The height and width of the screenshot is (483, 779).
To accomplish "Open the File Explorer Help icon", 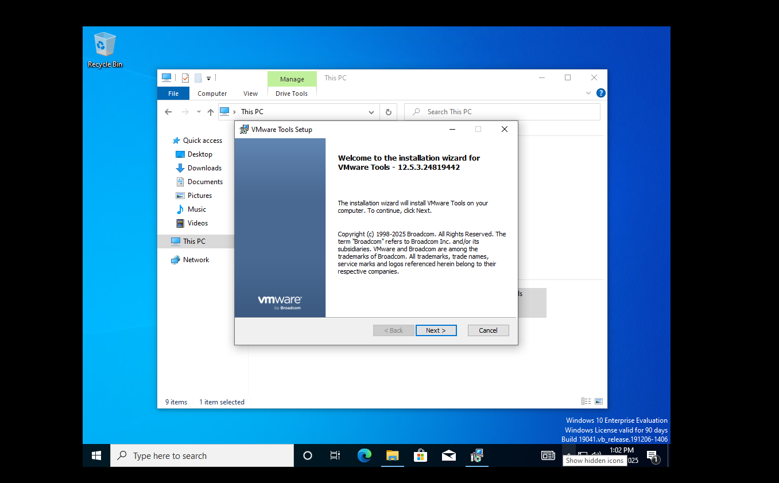I will click(600, 93).
